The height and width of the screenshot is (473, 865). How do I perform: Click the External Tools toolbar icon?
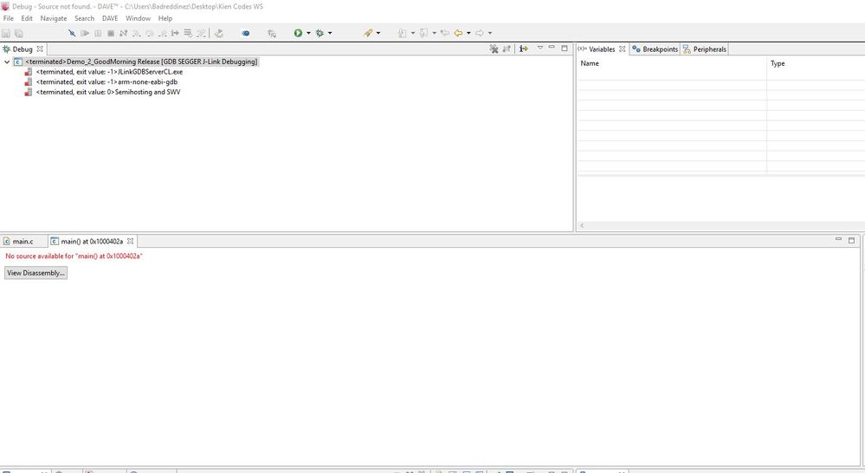coord(368,33)
